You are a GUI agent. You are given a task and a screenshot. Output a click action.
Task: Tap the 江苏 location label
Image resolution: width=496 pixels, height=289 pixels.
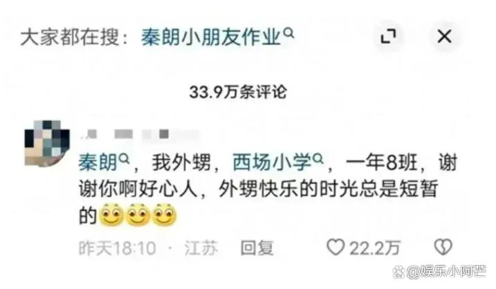[201, 248]
